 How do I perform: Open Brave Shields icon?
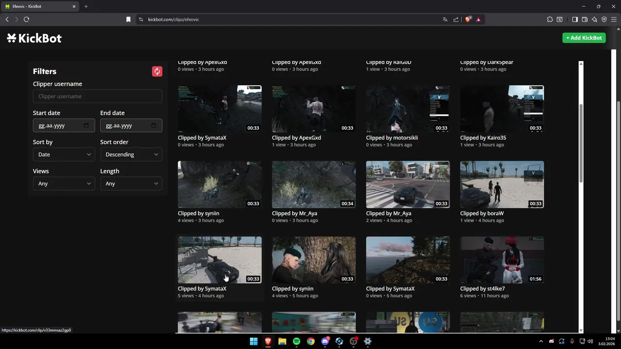pyautogui.click(x=468, y=19)
